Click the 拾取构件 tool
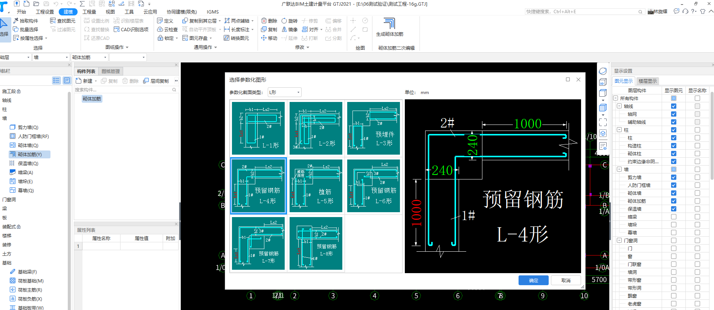Image resolution: width=714 pixels, height=310 pixels. point(26,21)
